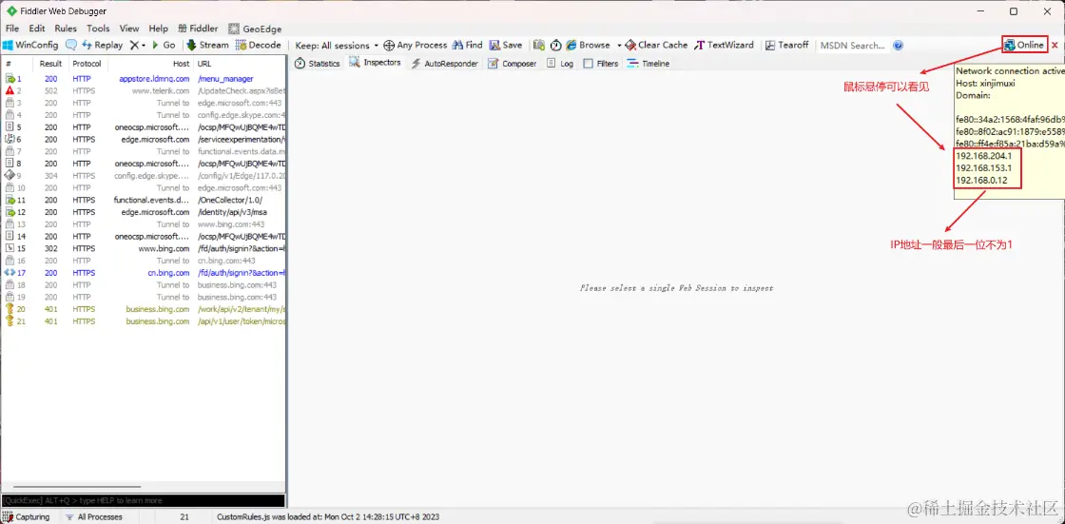
Task: Open the GeoEdge menu item
Action: point(255,29)
